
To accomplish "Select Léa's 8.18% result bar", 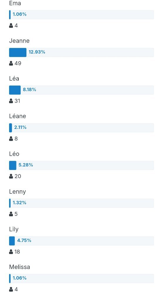I will pyautogui.click(x=82, y=90).
